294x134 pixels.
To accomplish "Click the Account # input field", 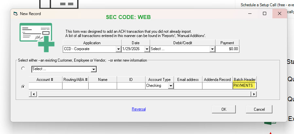I will (45, 86).
